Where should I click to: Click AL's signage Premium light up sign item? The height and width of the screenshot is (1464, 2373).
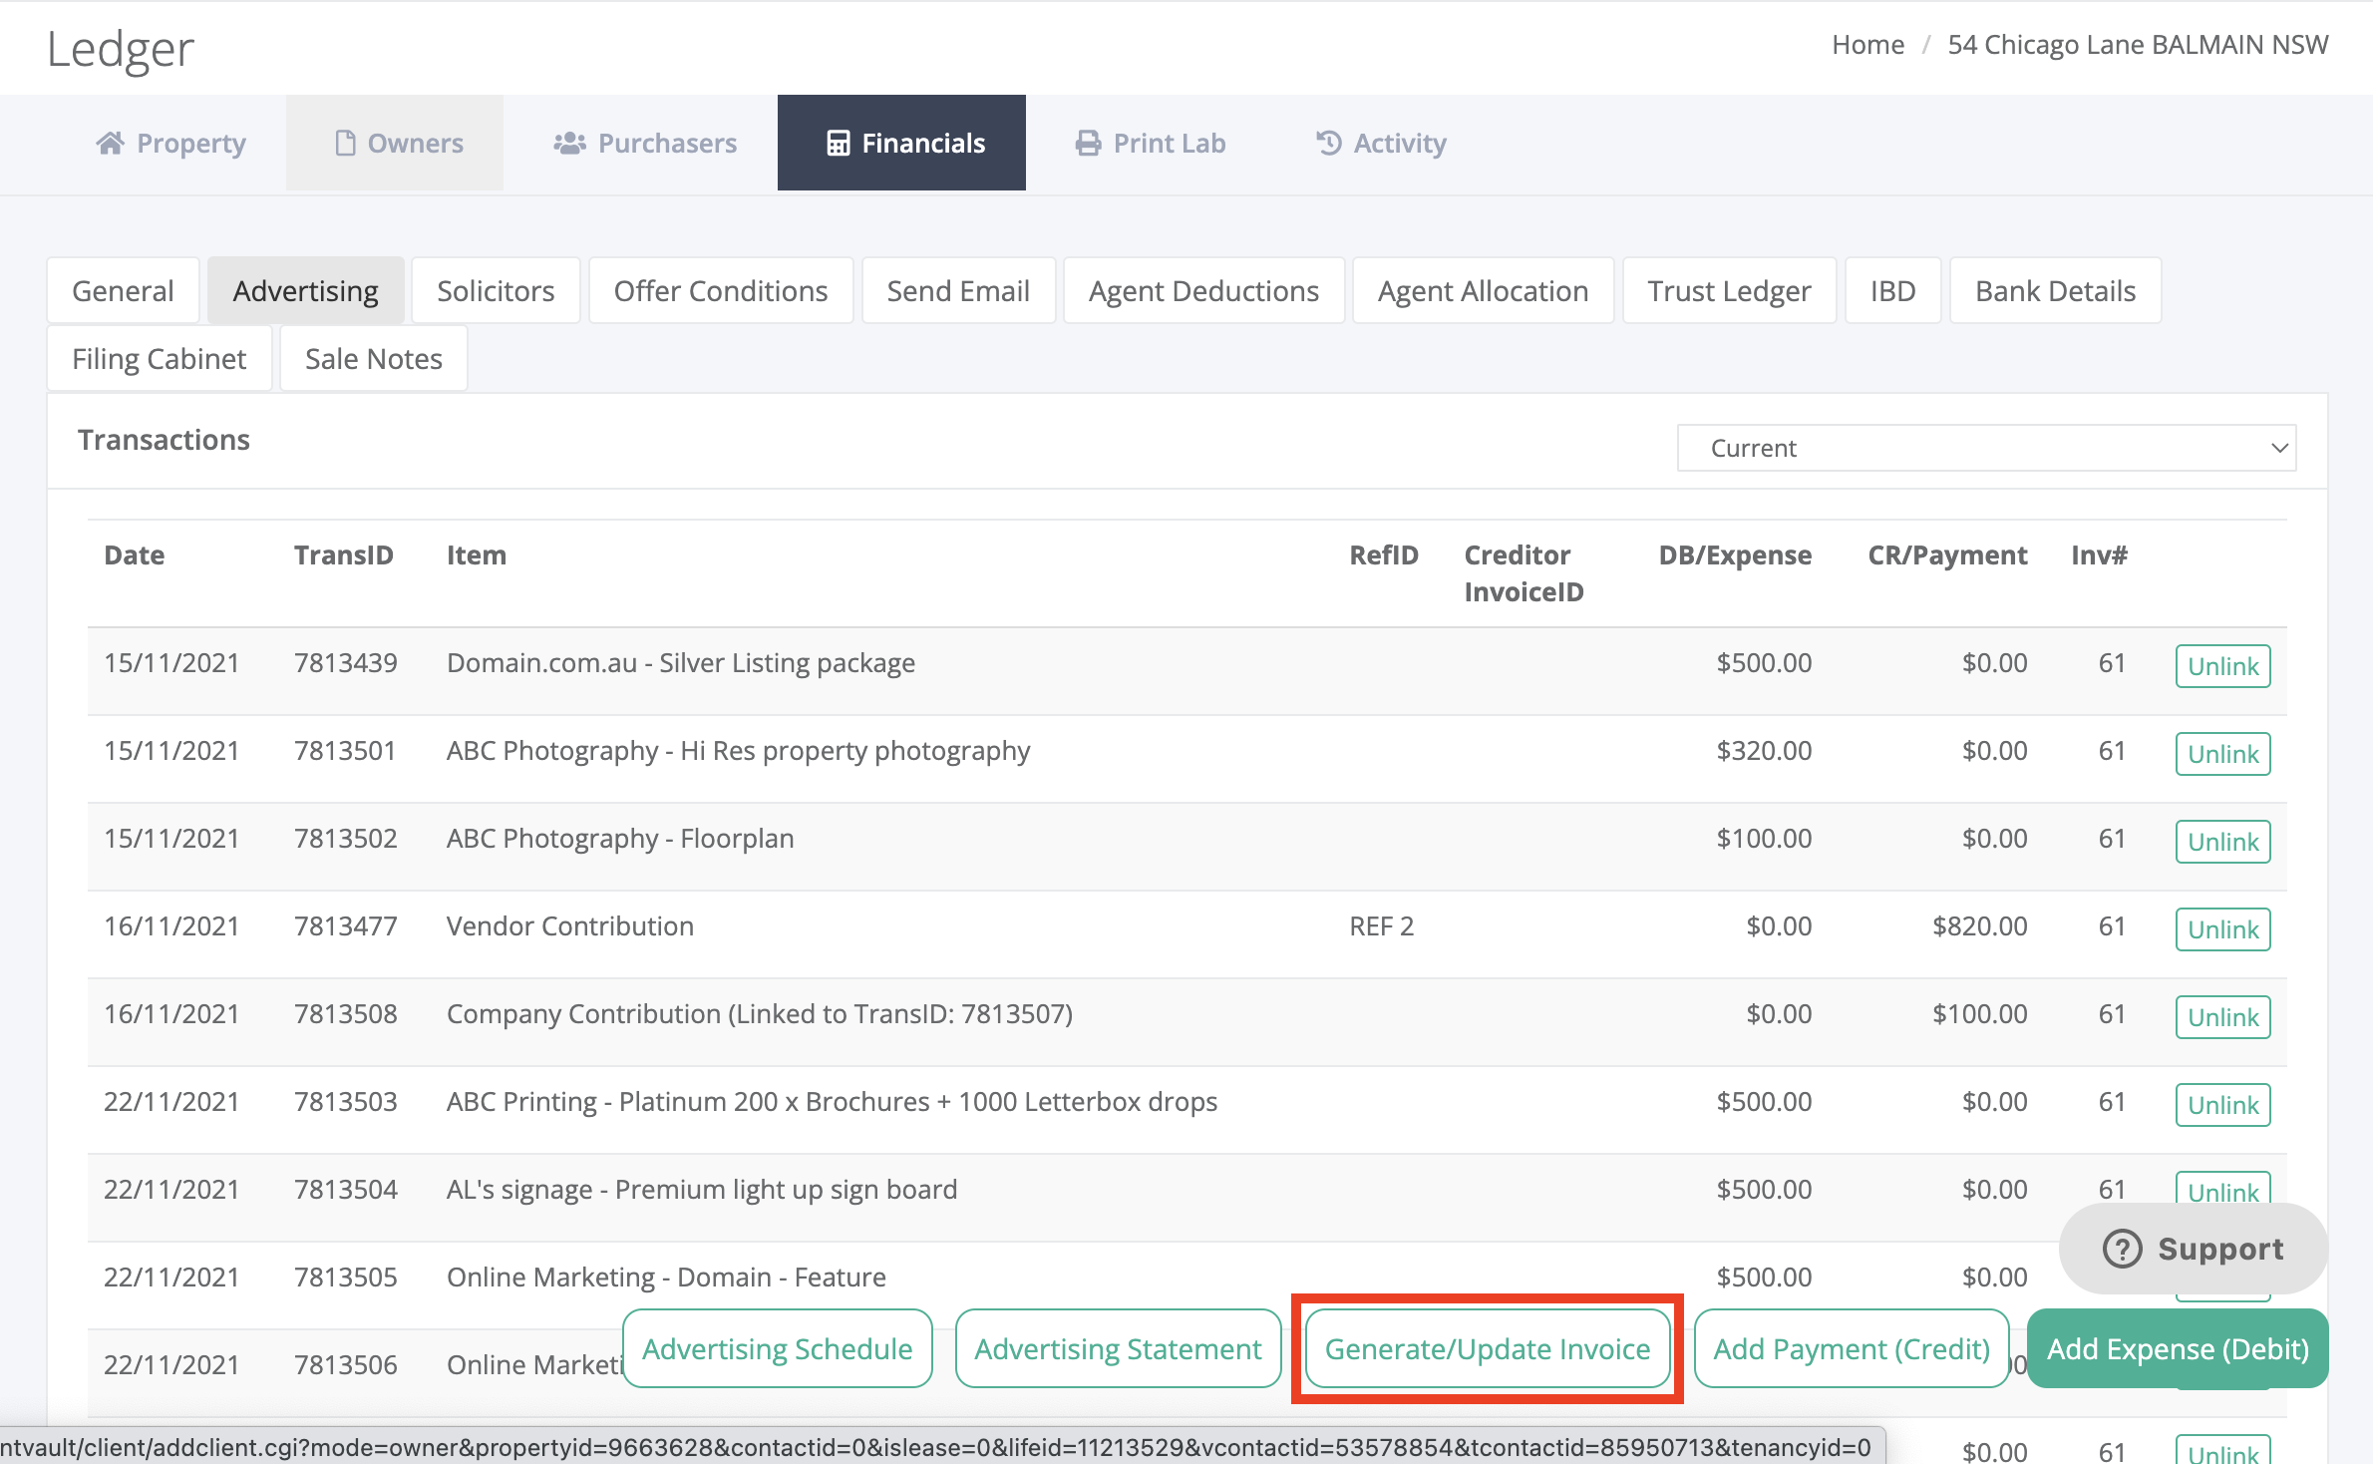(702, 1190)
